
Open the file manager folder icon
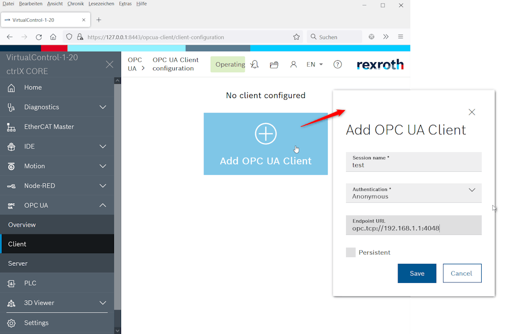pos(274,65)
